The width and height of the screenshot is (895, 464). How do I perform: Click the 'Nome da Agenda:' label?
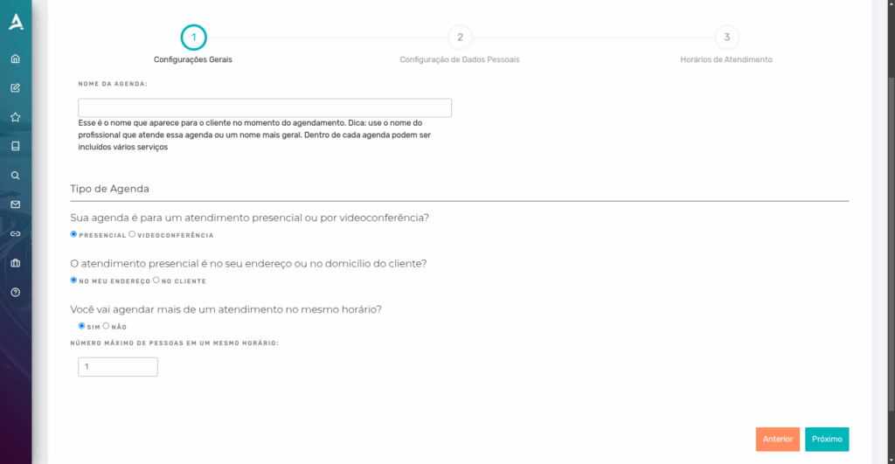click(113, 84)
